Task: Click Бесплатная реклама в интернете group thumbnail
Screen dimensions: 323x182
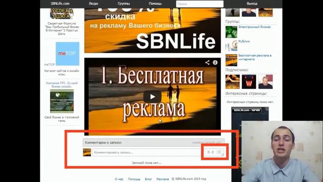Action: (x=231, y=60)
